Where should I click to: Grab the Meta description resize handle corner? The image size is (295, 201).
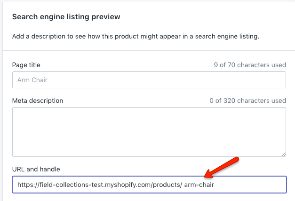283,154
